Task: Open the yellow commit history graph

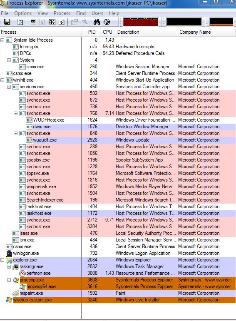Action: point(184,22)
